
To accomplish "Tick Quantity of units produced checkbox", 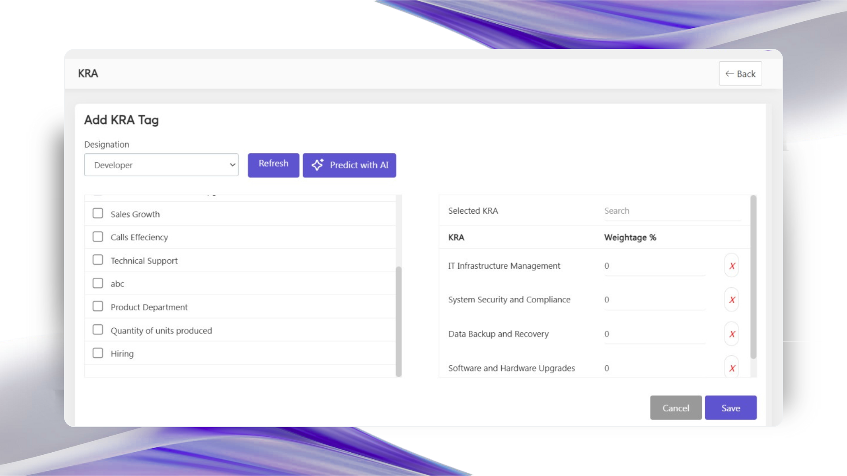I will (98, 330).
